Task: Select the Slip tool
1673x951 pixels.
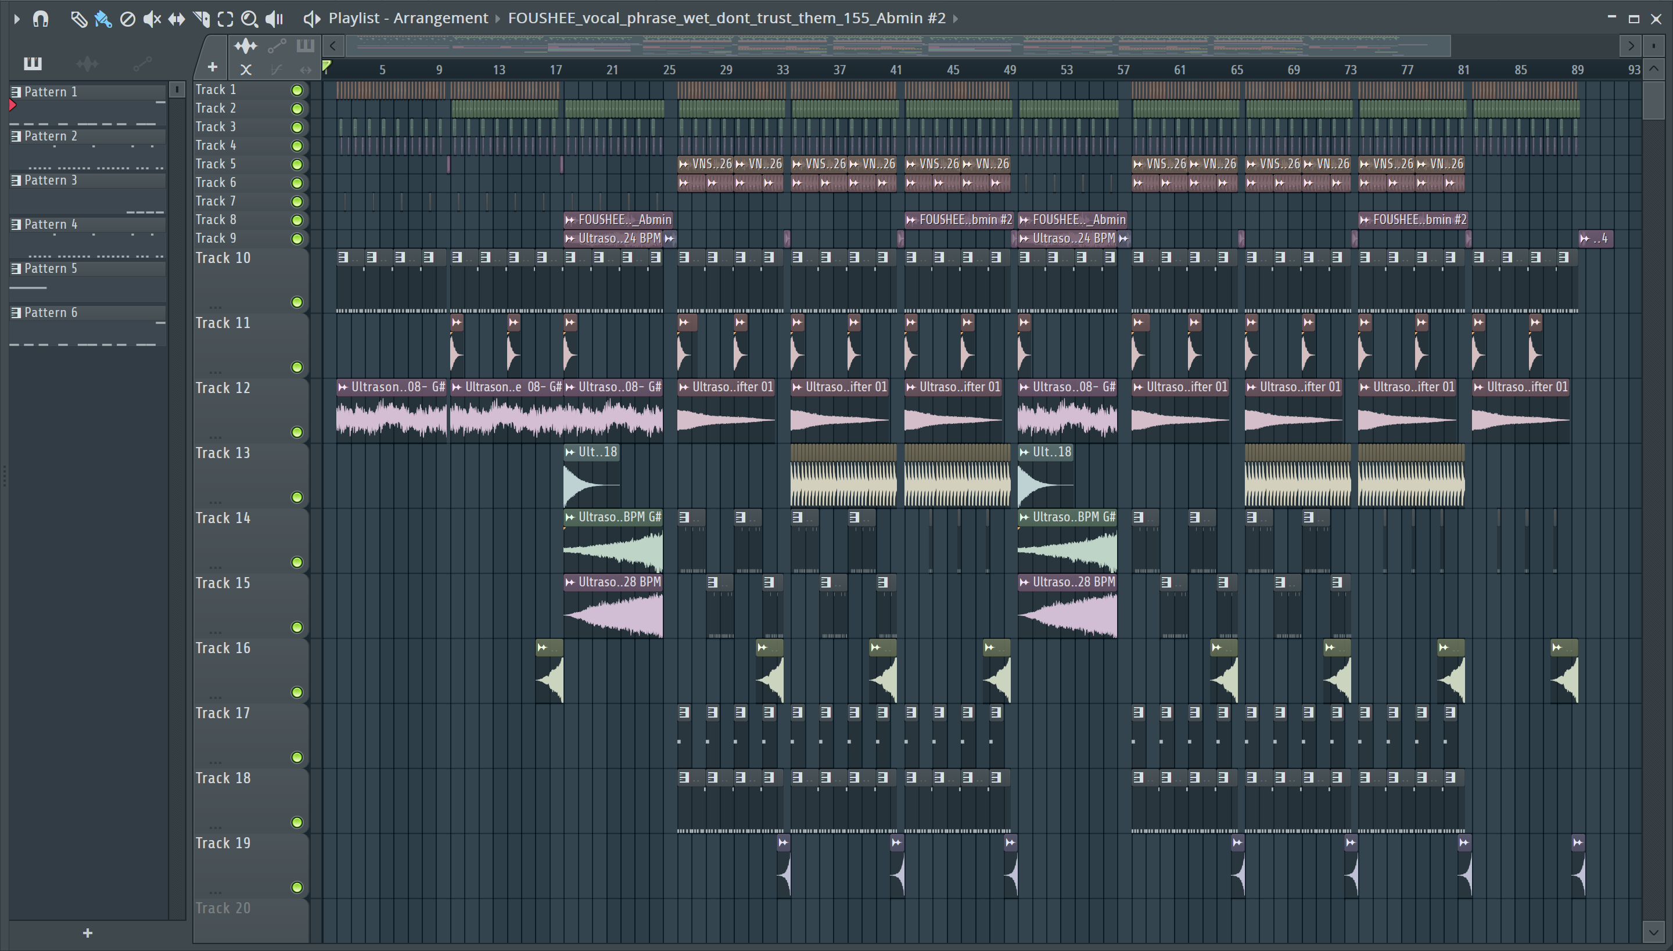Action: (x=177, y=19)
